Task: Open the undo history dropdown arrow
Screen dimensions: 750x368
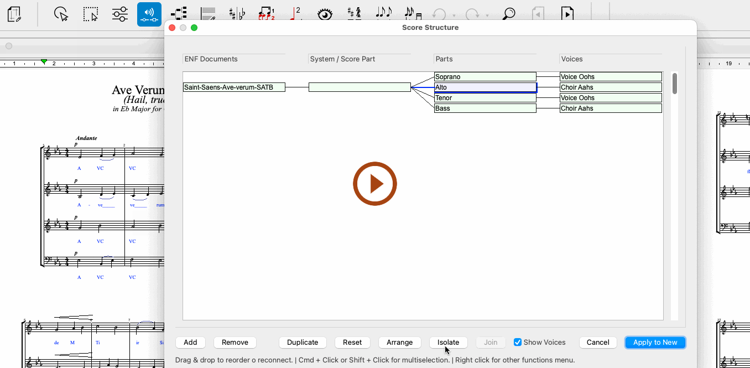Action: (454, 15)
